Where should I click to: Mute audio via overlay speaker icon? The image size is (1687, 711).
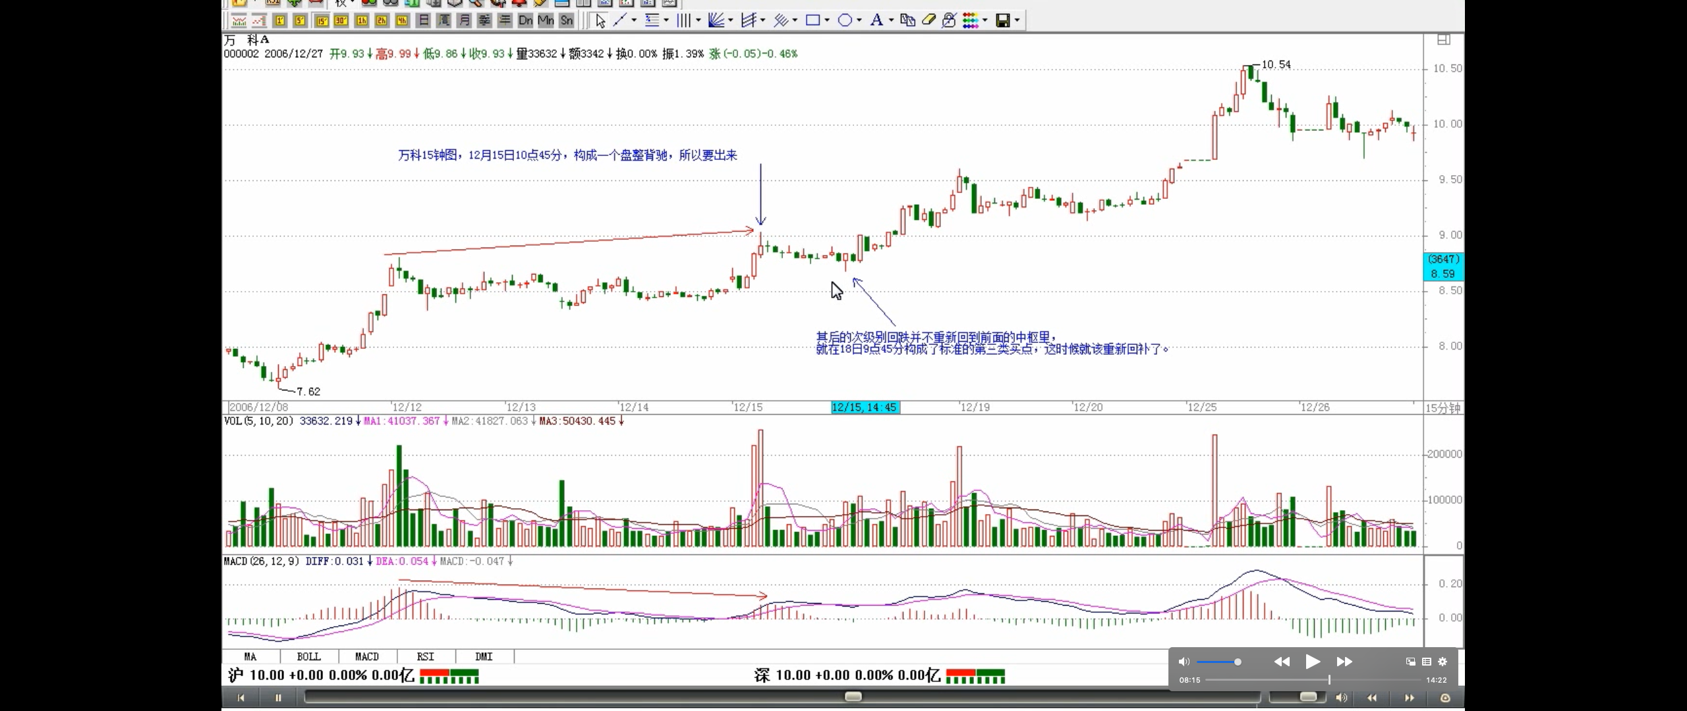tap(1184, 662)
